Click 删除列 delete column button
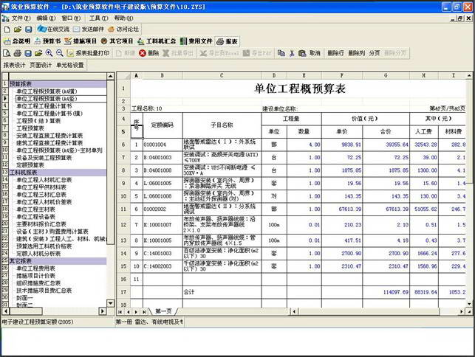This screenshot has width=475, height=357. (x=356, y=53)
